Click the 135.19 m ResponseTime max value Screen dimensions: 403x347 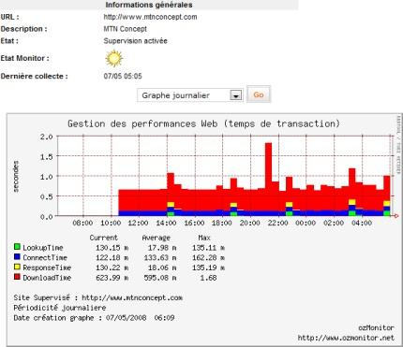pos(208,267)
